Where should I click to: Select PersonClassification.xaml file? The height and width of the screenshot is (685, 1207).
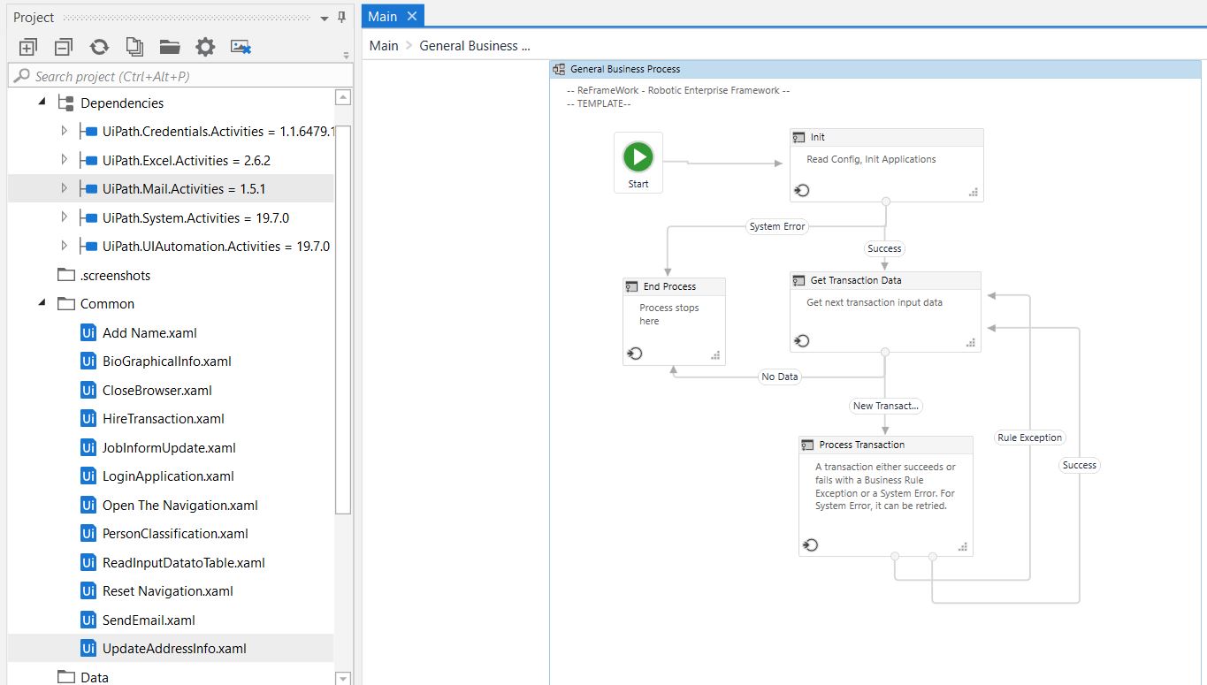[x=175, y=533]
